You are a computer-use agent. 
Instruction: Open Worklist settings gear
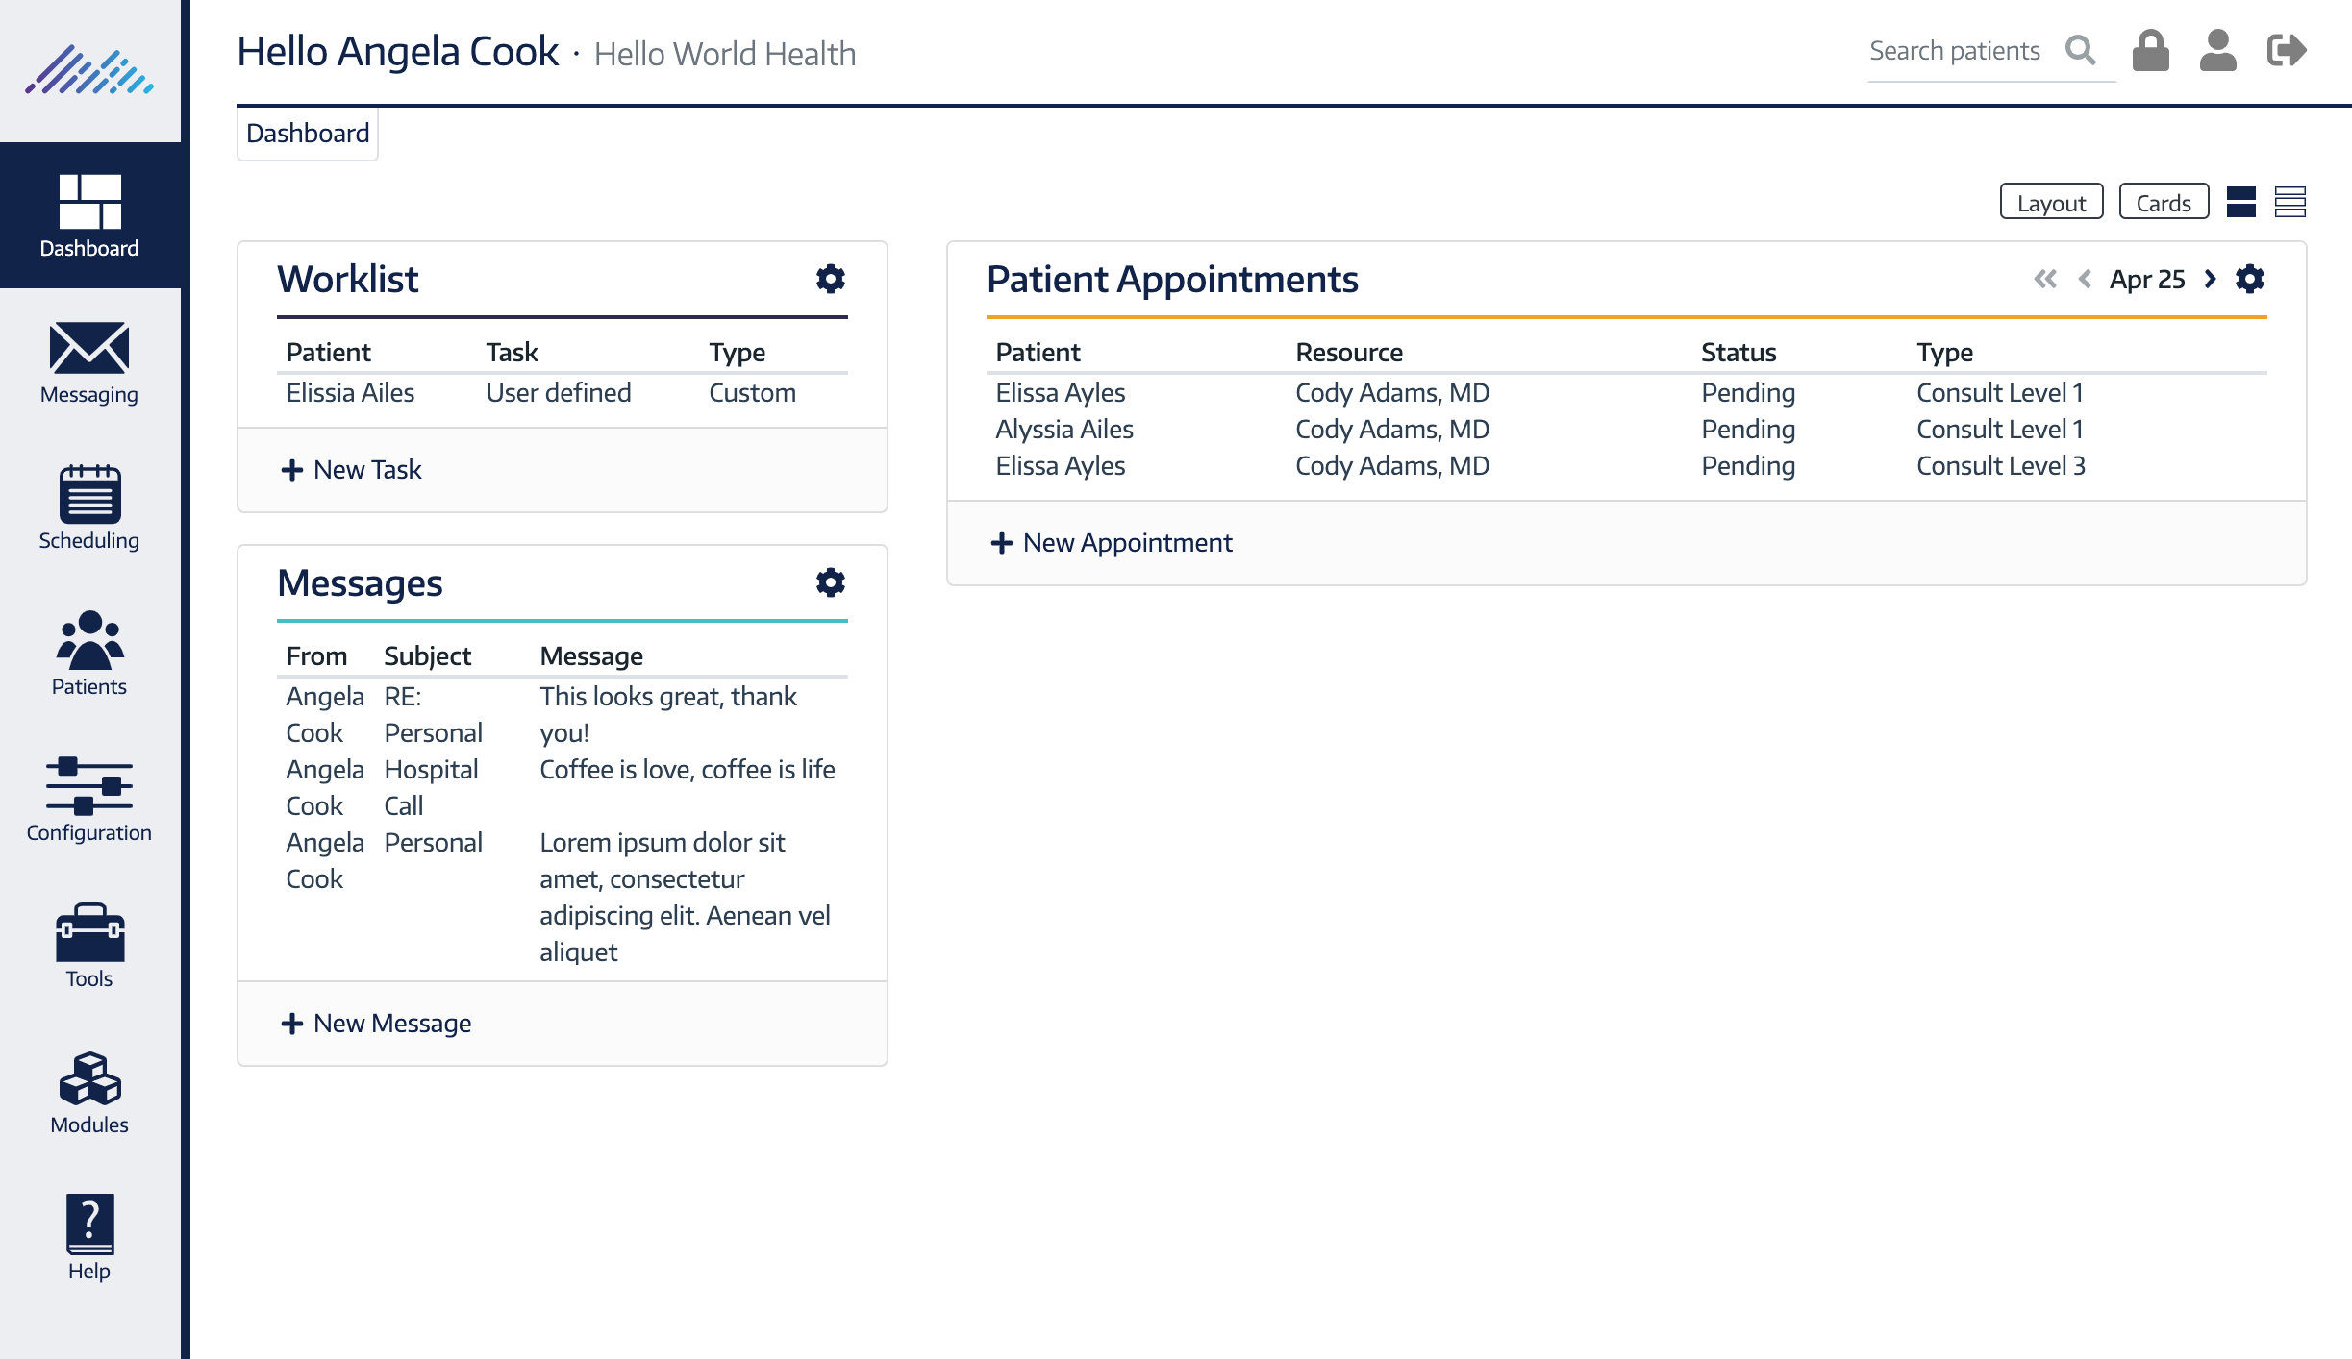(x=830, y=280)
